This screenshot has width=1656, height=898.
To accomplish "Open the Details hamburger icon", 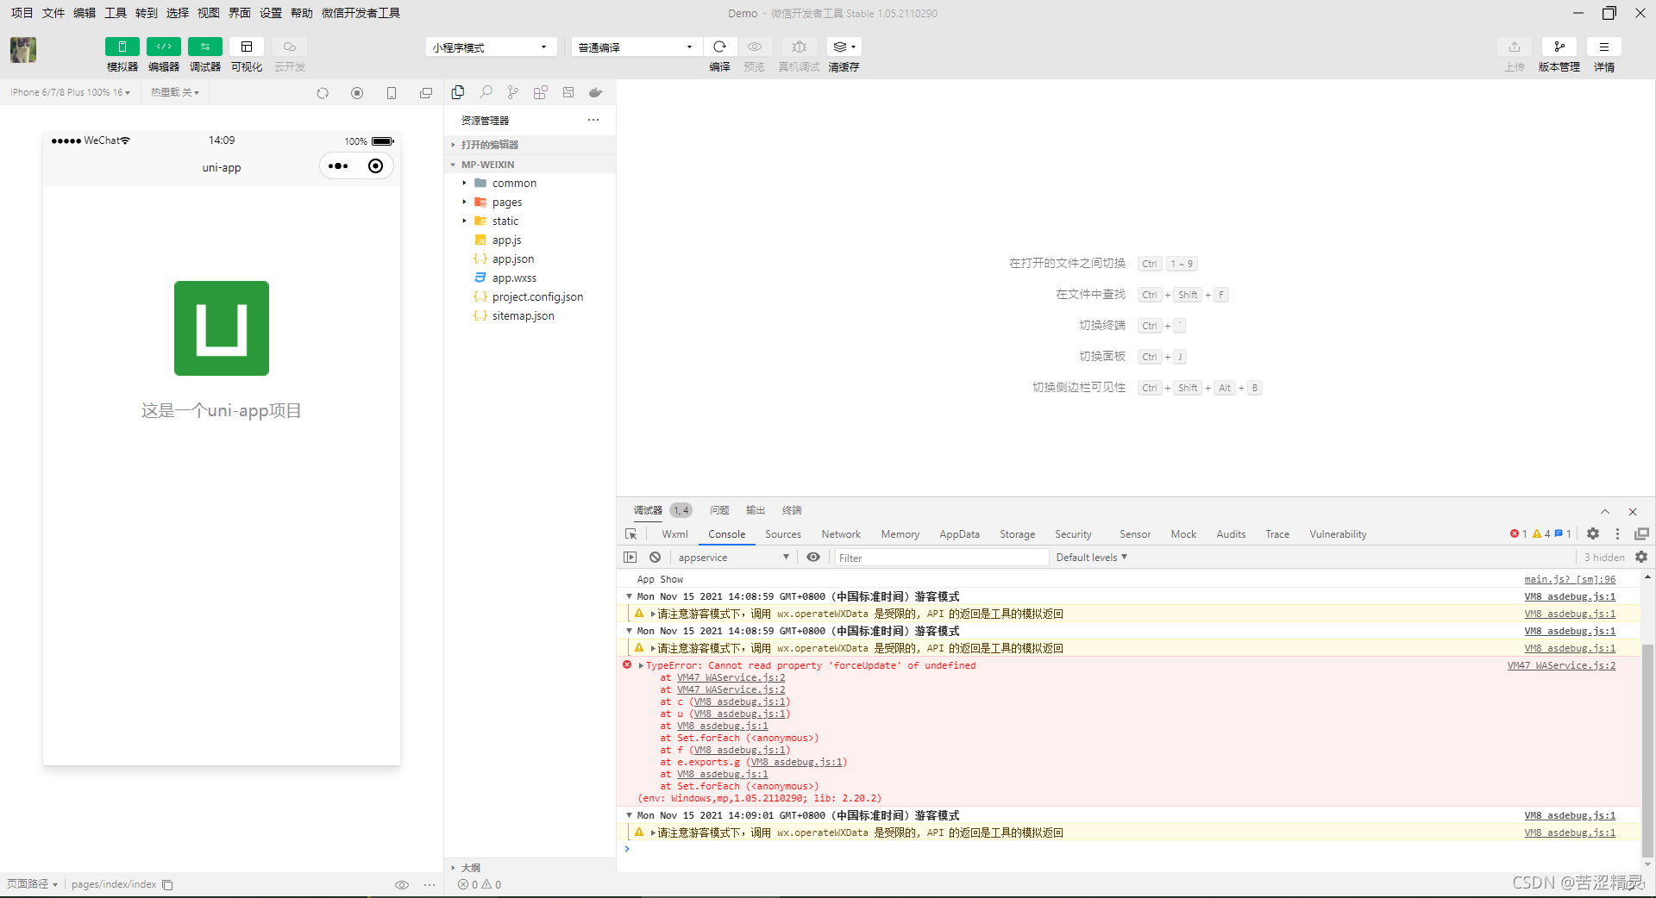I will pyautogui.click(x=1604, y=47).
